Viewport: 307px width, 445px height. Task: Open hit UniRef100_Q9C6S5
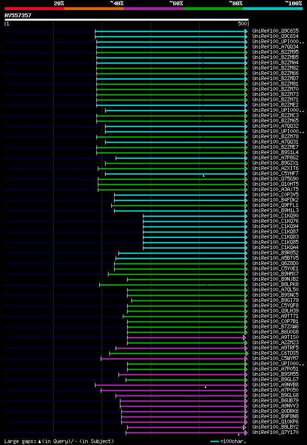pos(275,31)
